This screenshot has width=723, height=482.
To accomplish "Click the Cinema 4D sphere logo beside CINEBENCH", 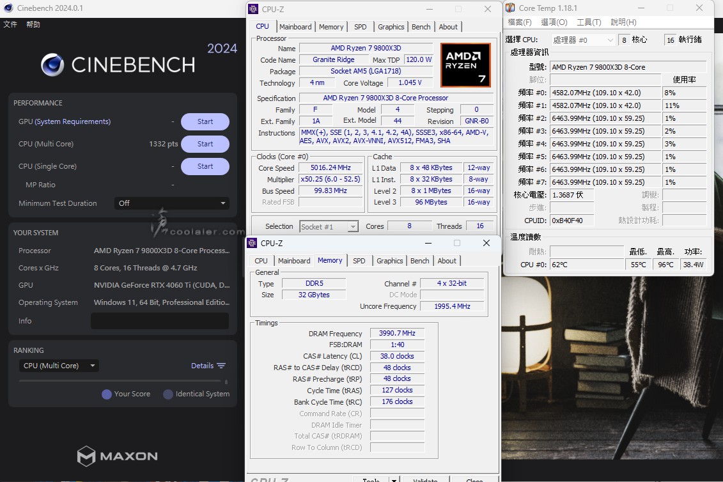I will coord(52,65).
